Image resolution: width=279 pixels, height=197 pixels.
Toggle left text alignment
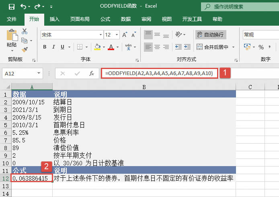[x=148, y=47]
